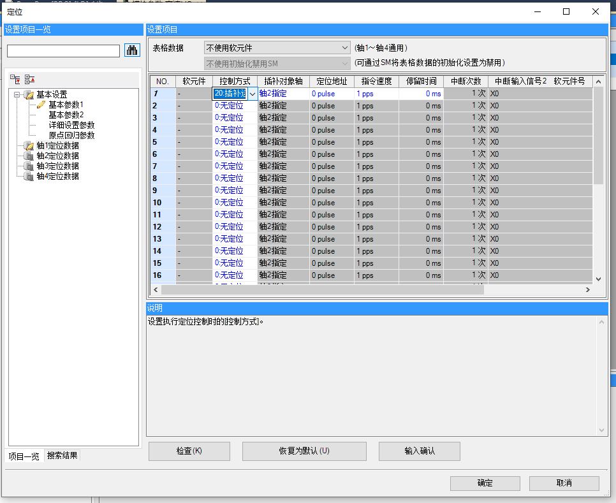
Task: Click the 轴2定位数据 node icon
Action: pyautogui.click(x=29, y=156)
